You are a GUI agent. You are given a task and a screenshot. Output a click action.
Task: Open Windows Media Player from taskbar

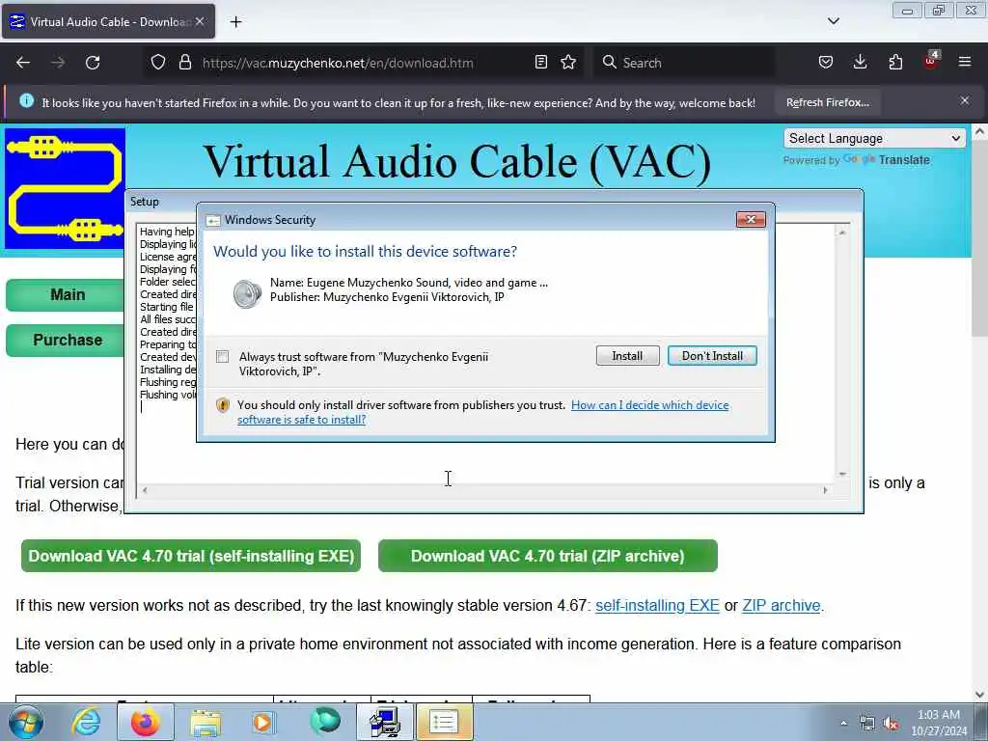point(263,722)
